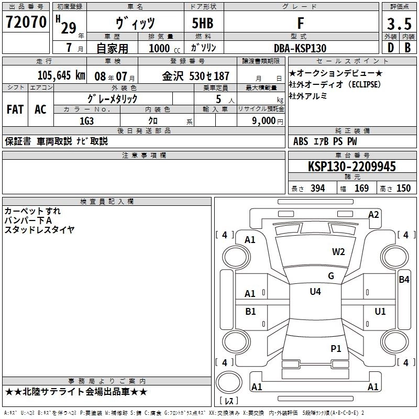Click evaluation score 3.5

(399, 24)
